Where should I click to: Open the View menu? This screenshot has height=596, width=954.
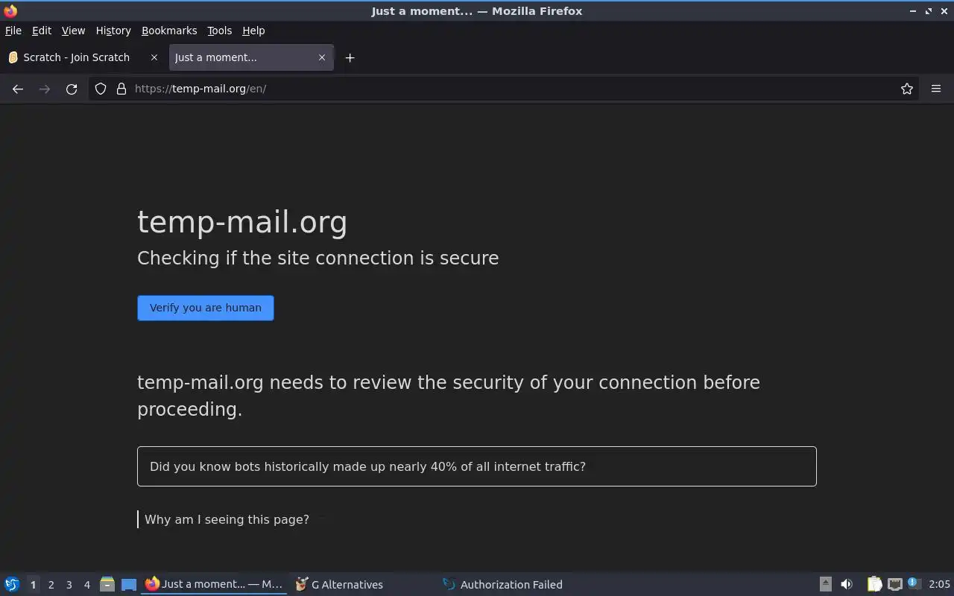[x=73, y=31]
